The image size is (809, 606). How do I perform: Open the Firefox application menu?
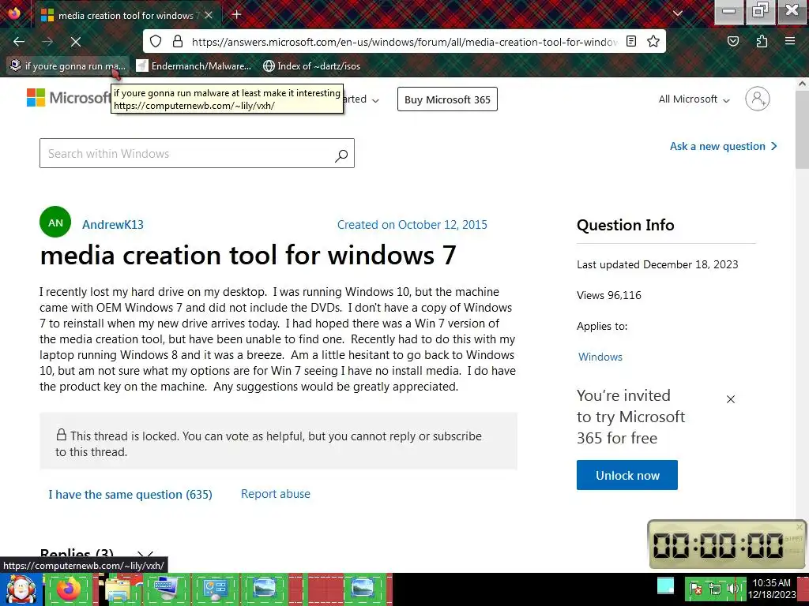[790, 41]
